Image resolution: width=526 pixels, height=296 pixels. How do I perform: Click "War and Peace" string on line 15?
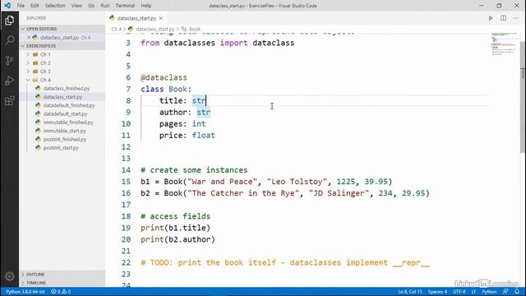point(222,182)
